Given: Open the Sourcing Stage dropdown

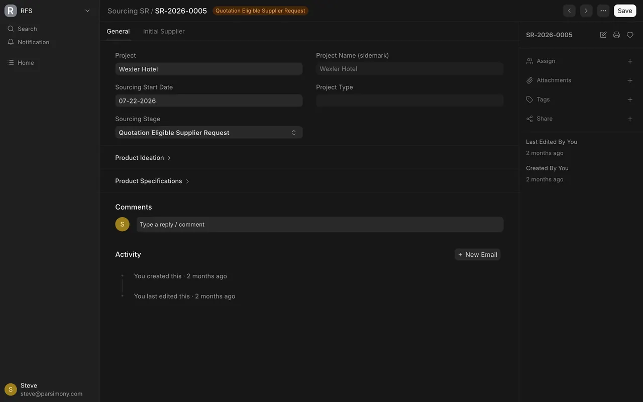Looking at the screenshot, I should pyautogui.click(x=209, y=132).
